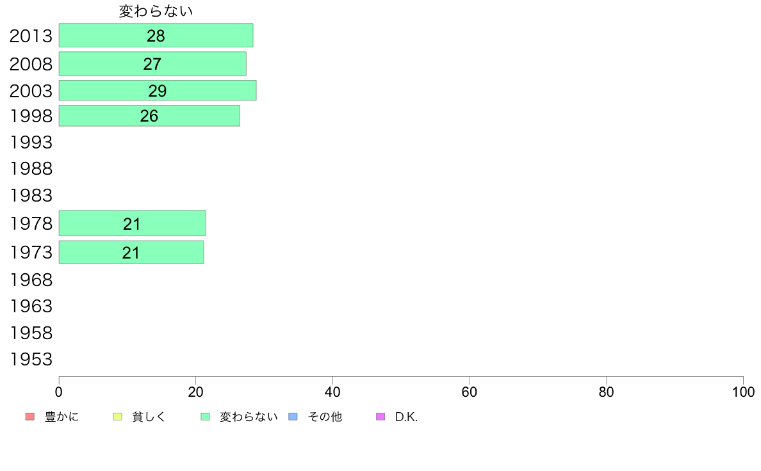
Task: Click the yellow 貧しく legend swatch
Action: point(117,417)
